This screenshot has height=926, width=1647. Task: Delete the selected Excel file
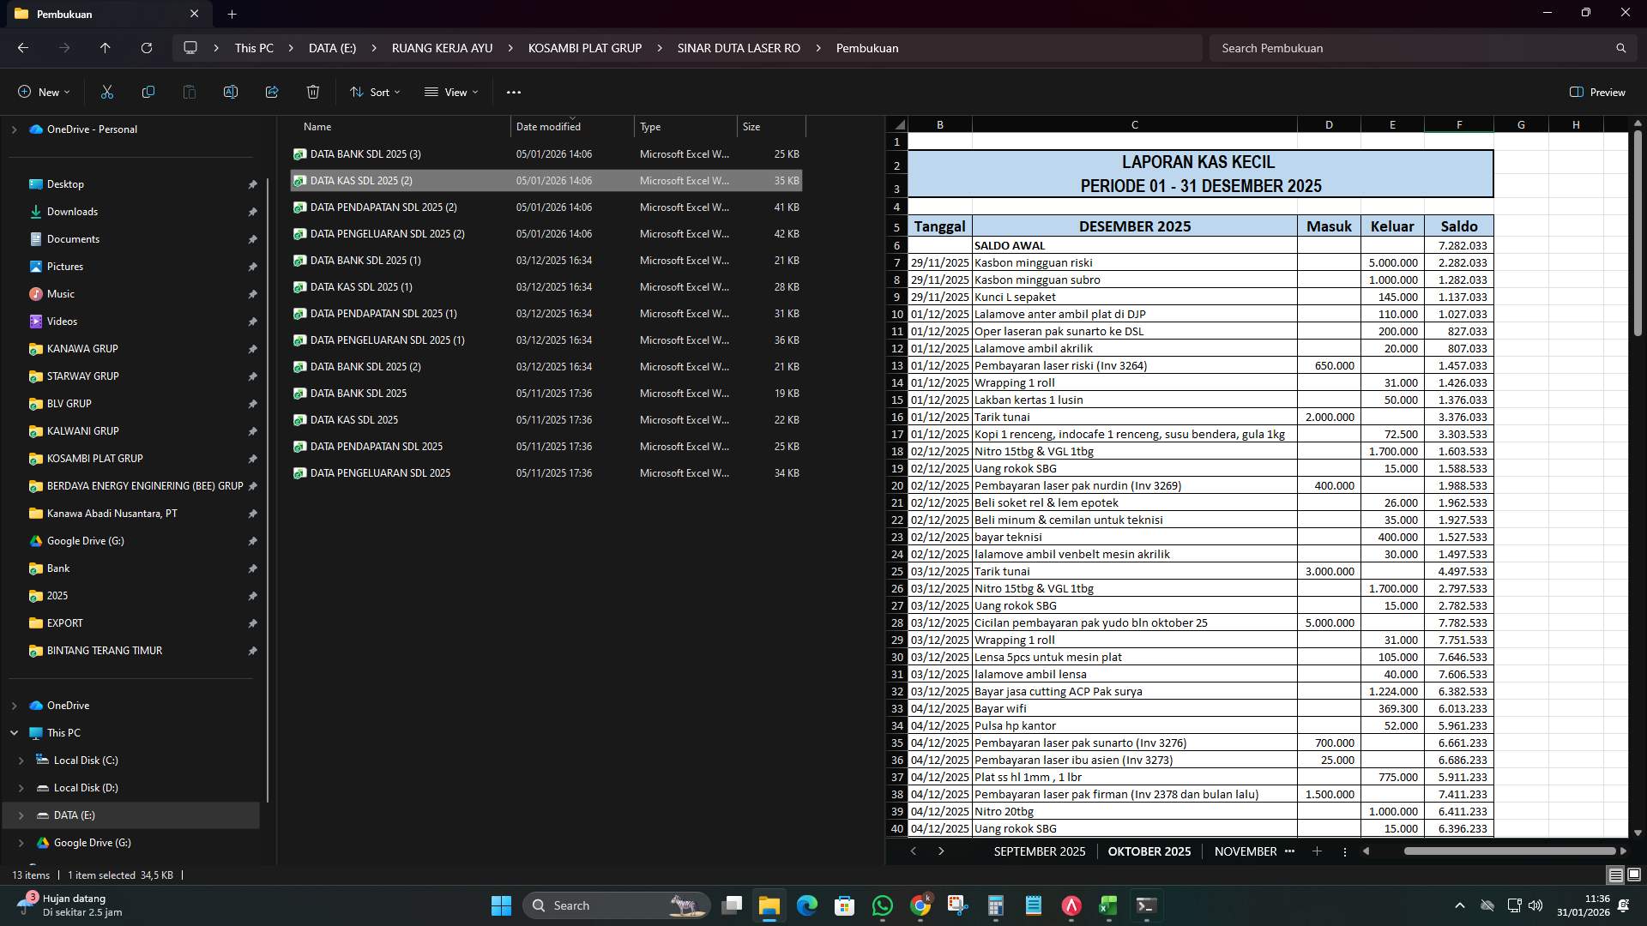(312, 92)
